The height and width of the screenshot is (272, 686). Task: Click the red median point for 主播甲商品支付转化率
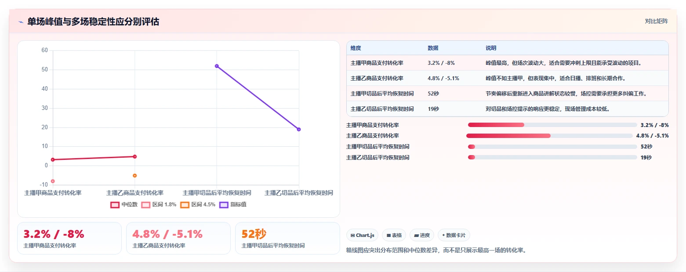click(x=53, y=159)
